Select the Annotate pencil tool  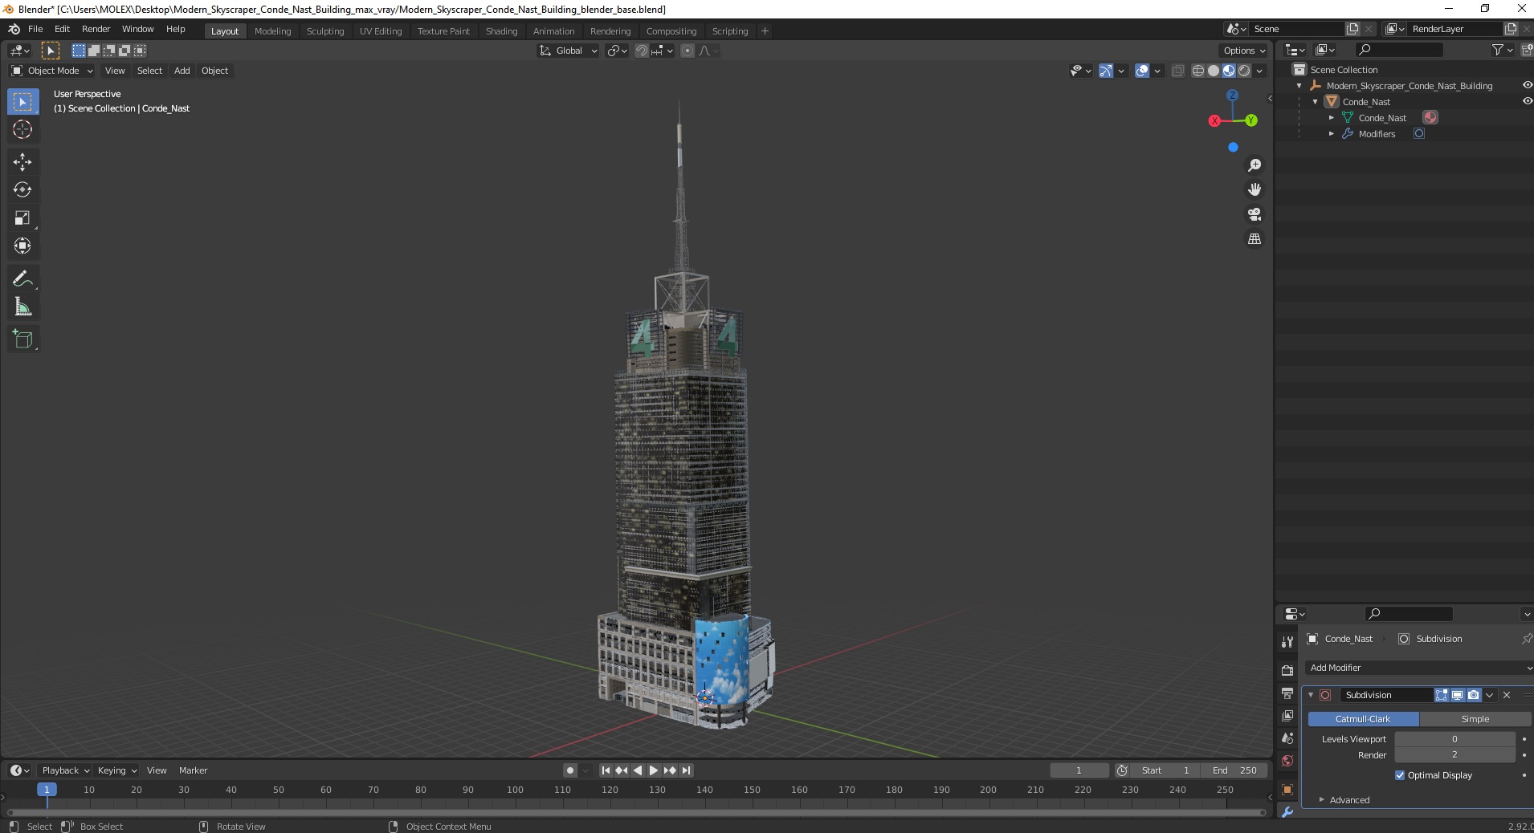(22, 279)
